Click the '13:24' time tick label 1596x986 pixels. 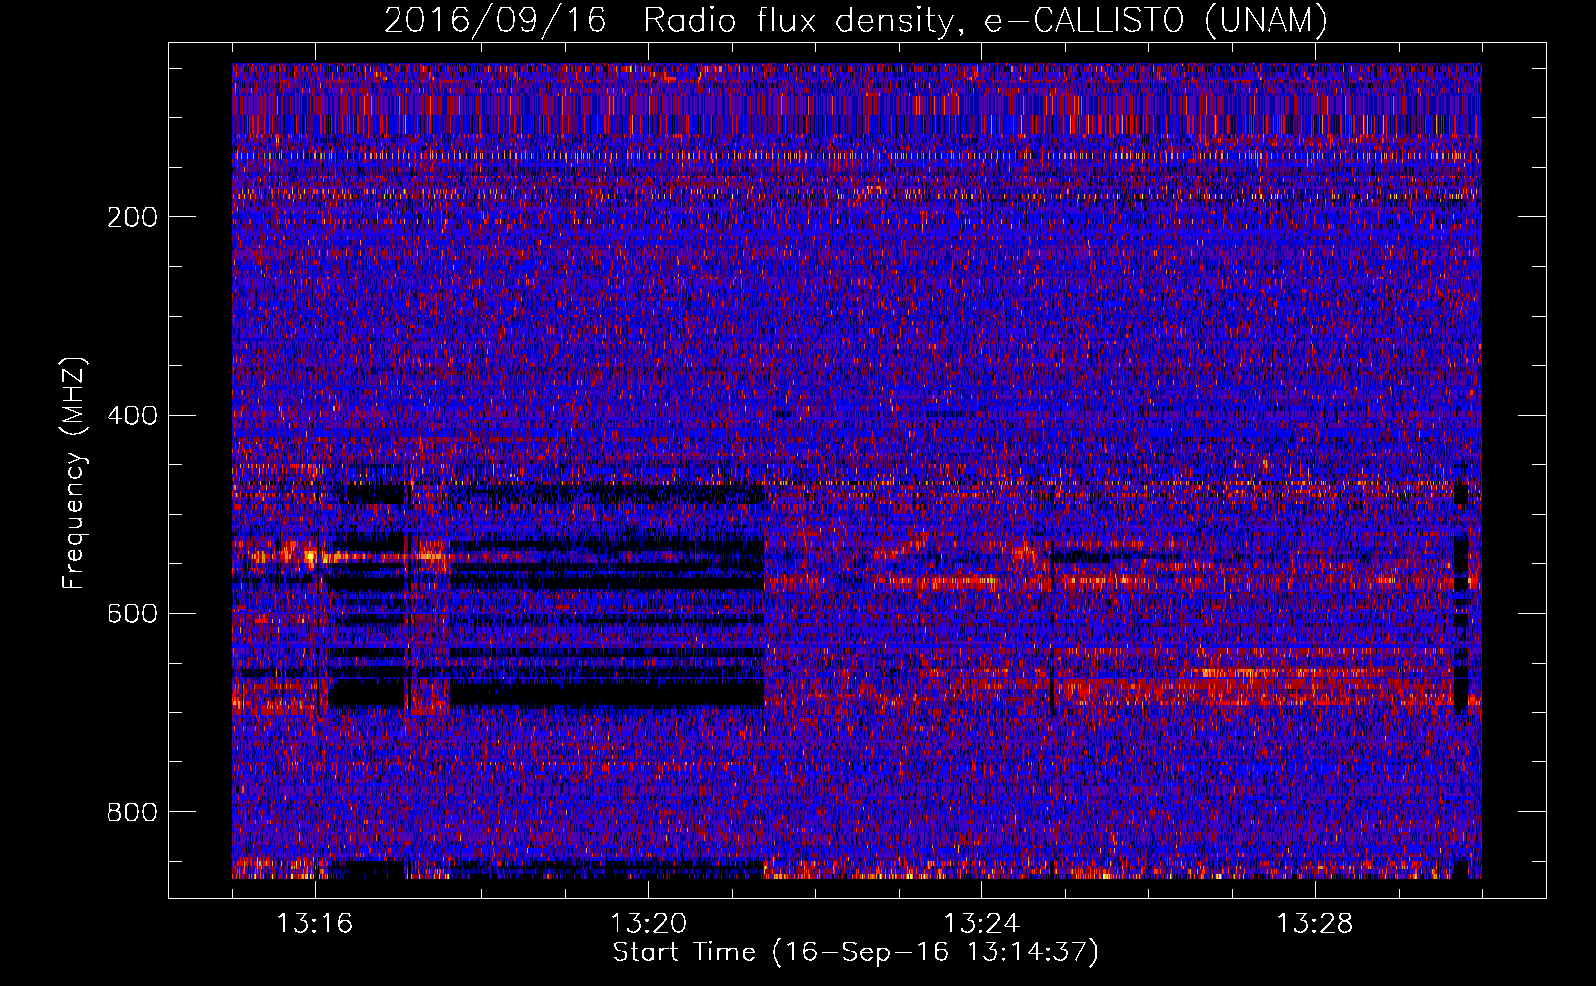(981, 924)
